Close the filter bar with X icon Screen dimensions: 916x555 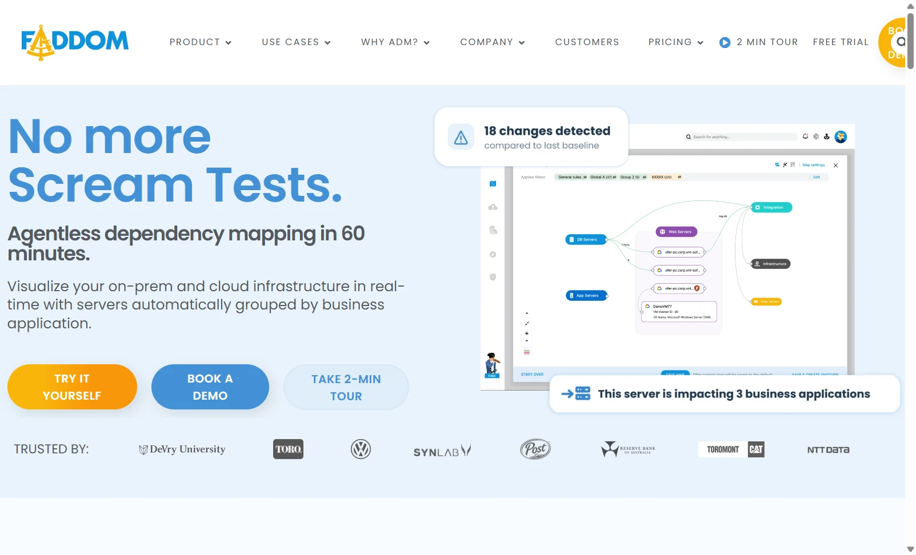(835, 165)
